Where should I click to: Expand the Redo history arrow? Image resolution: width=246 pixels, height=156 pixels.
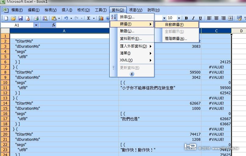[81, 18]
